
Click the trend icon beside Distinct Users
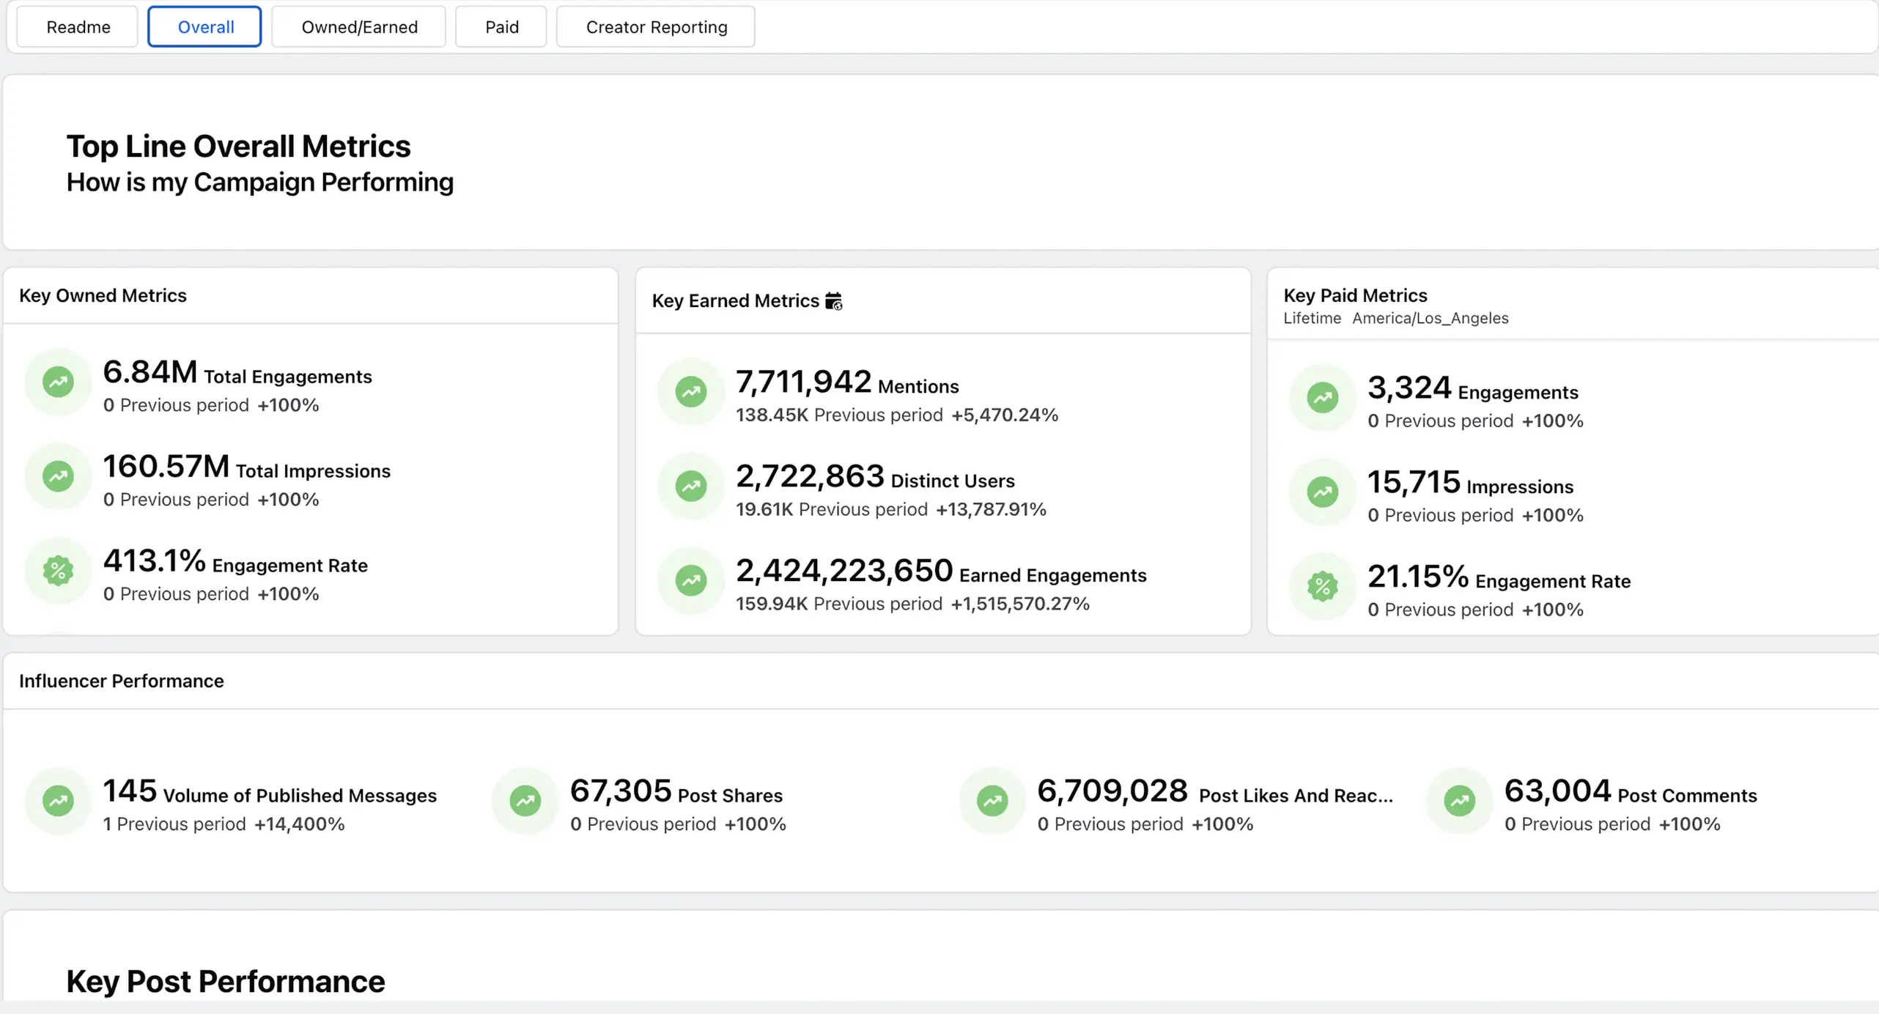click(690, 486)
